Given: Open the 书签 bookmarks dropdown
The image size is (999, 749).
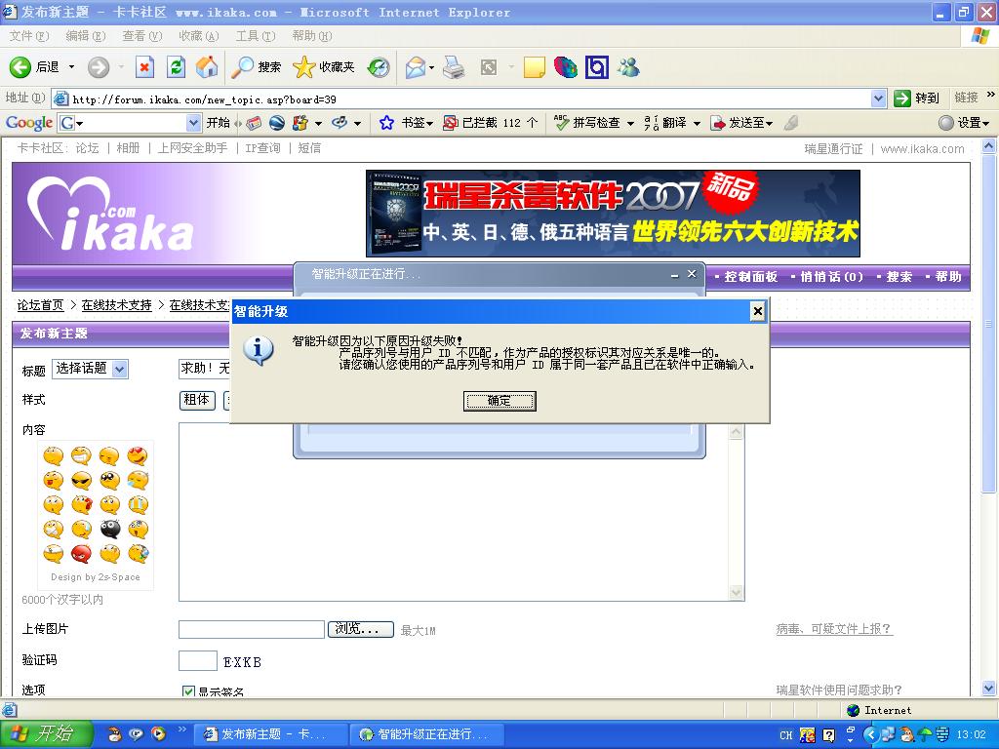Looking at the screenshot, I should pos(417,122).
